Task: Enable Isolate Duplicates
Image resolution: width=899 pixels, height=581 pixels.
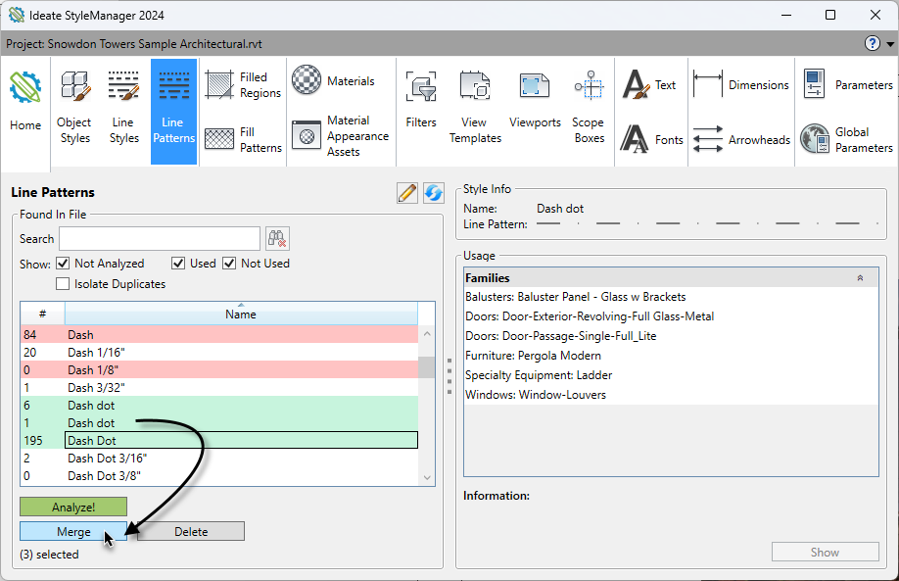Action: point(63,283)
